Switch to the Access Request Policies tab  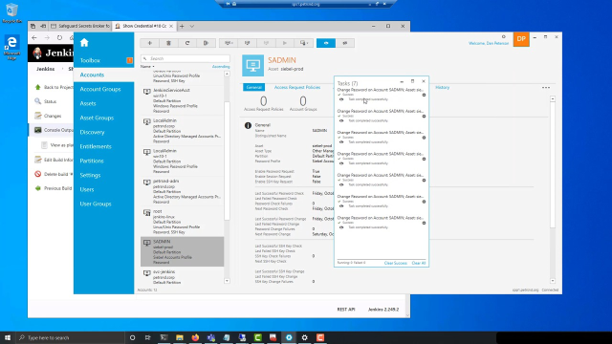click(x=297, y=87)
